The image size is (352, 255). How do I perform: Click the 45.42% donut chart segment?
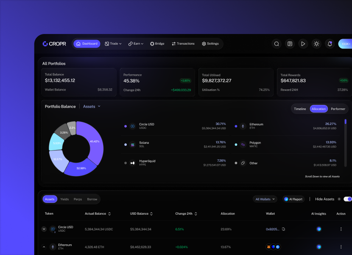tap(95, 141)
